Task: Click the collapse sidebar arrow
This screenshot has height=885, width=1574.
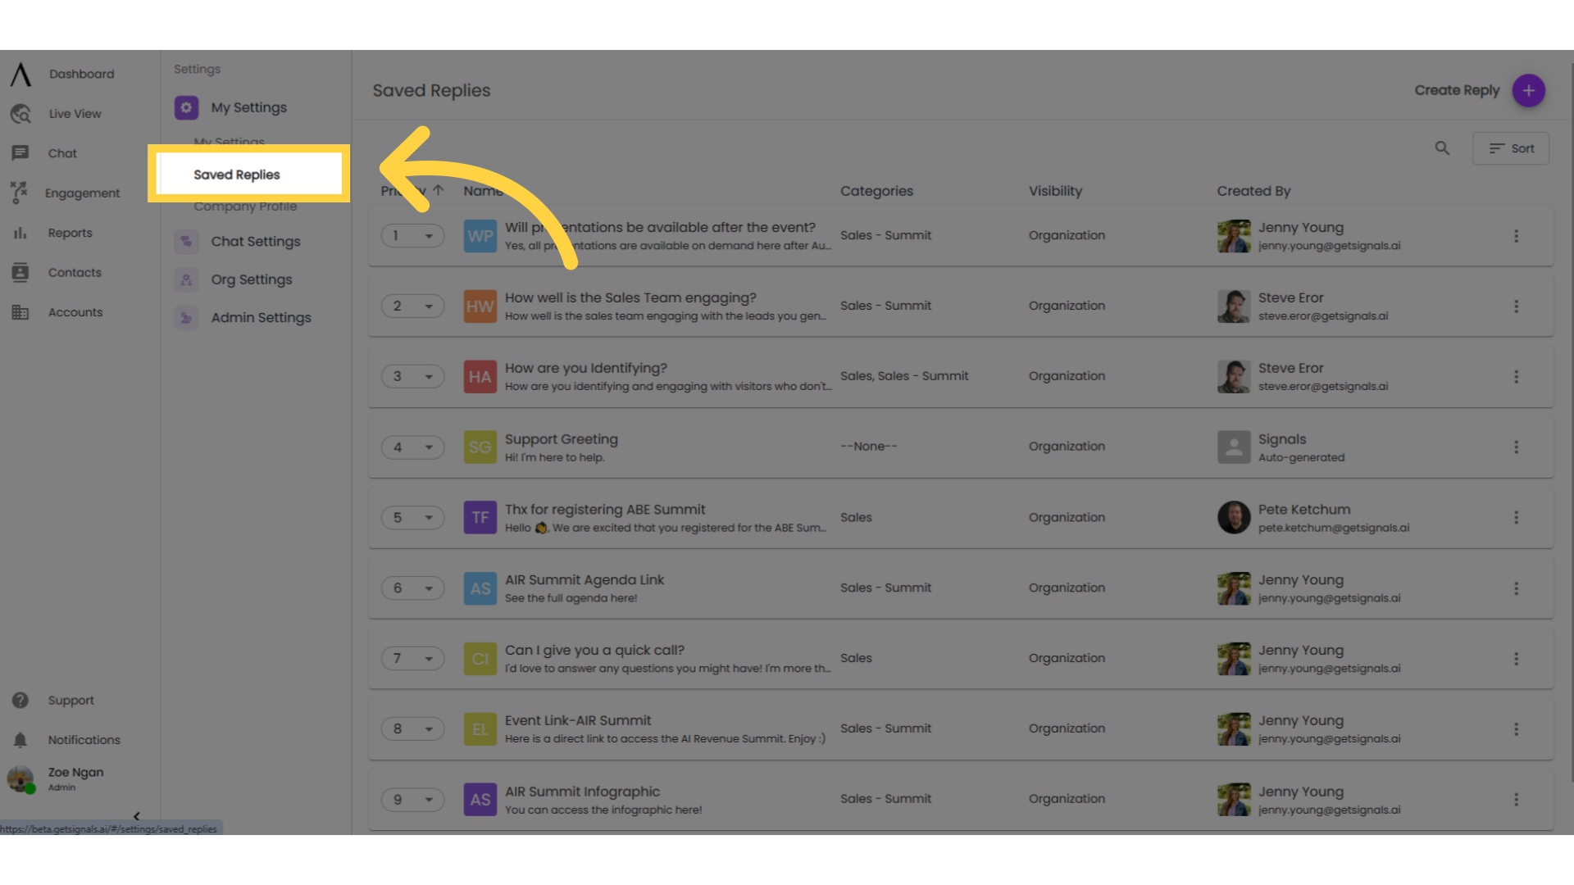Action: (136, 816)
